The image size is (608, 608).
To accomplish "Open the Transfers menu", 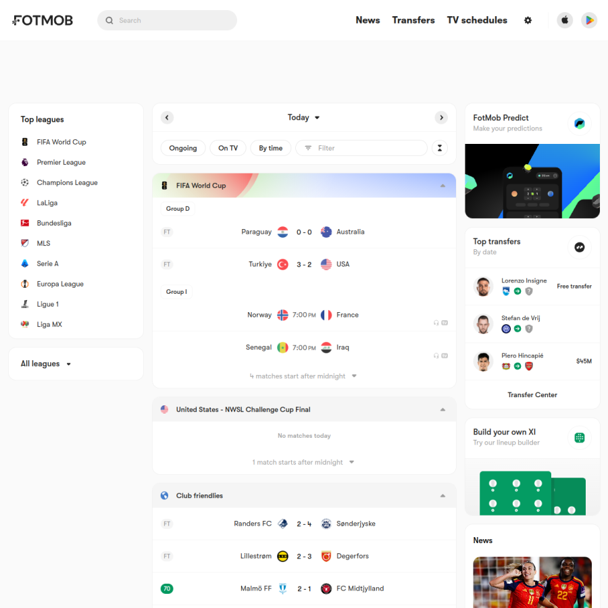I will coord(413,20).
